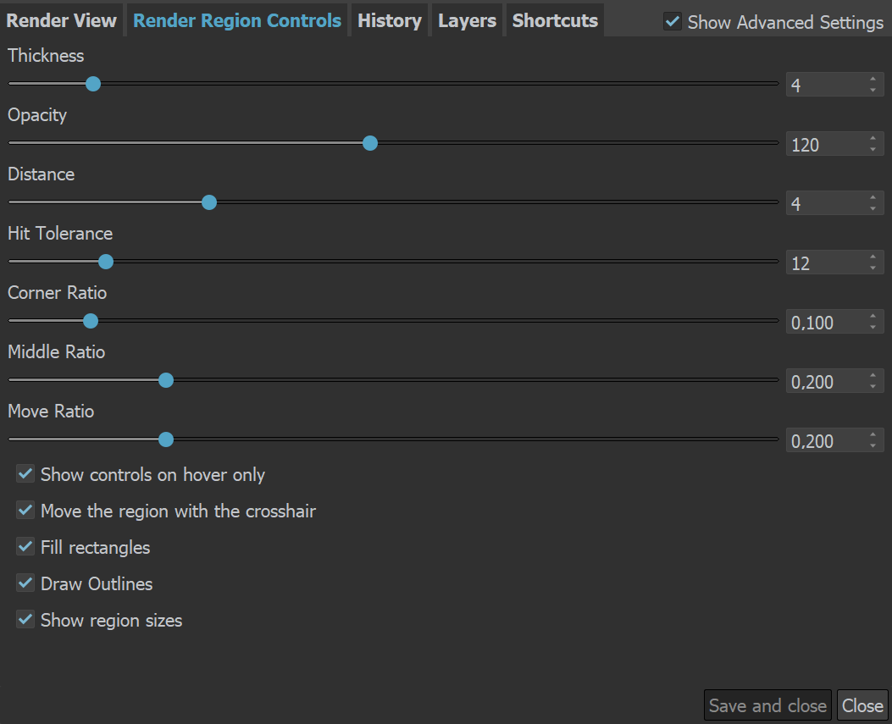Image resolution: width=892 pixels, height=724 pixels.
Task: Adjust the Opacity slider
Action: pos(369,143)
